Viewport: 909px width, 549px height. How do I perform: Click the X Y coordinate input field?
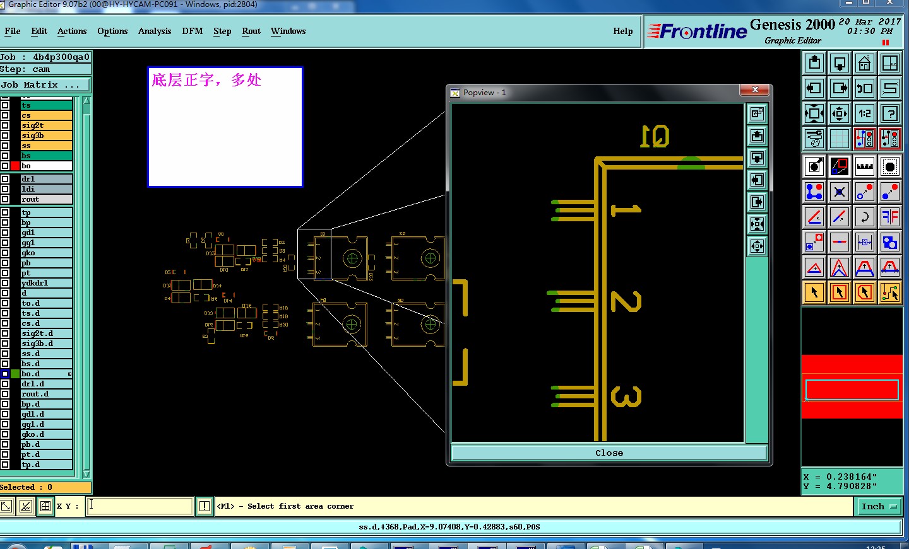tap(140, 506)
